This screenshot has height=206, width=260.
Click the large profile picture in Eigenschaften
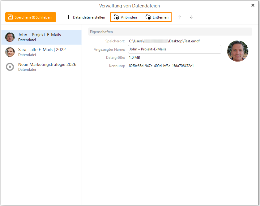pyautogui.click(x=237, y=51)
